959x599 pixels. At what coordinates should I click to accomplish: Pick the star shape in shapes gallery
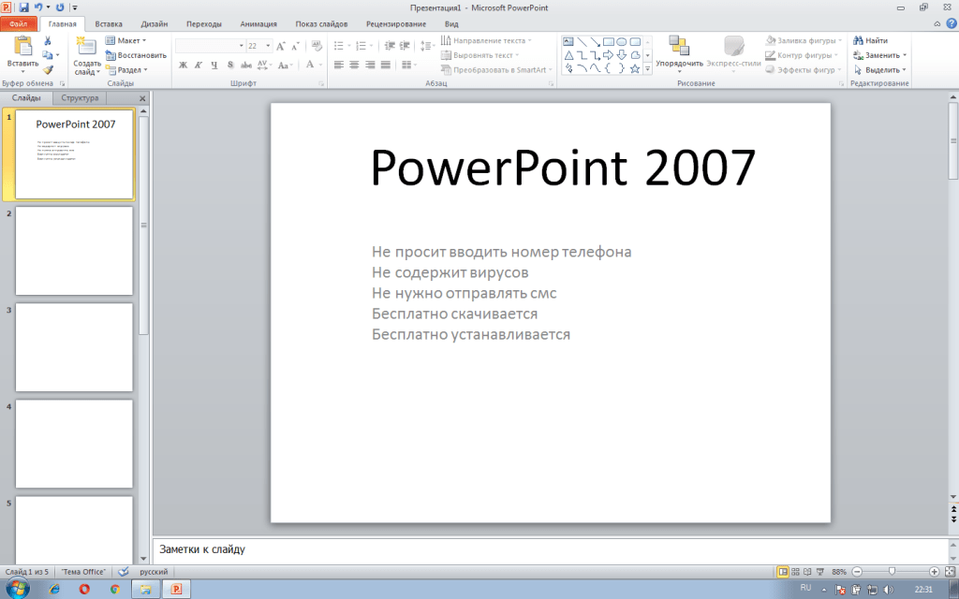(635, 68)
